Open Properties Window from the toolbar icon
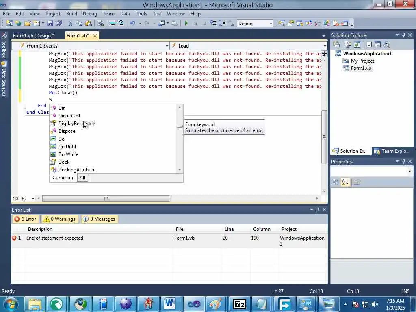 pyautogui.click(x=291, y=23)
